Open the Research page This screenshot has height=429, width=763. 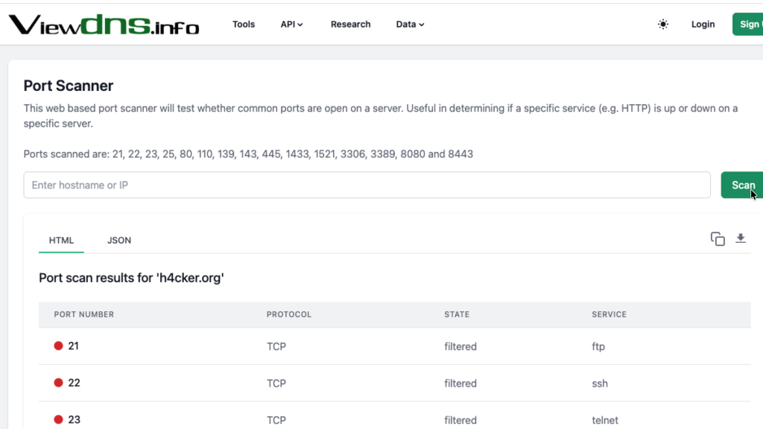click(350, 25)
